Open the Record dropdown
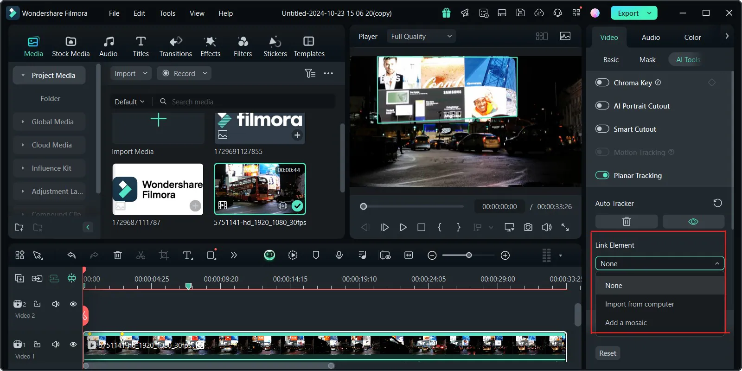Viewport: 742px width, 371px height. (x=184, y=73)
